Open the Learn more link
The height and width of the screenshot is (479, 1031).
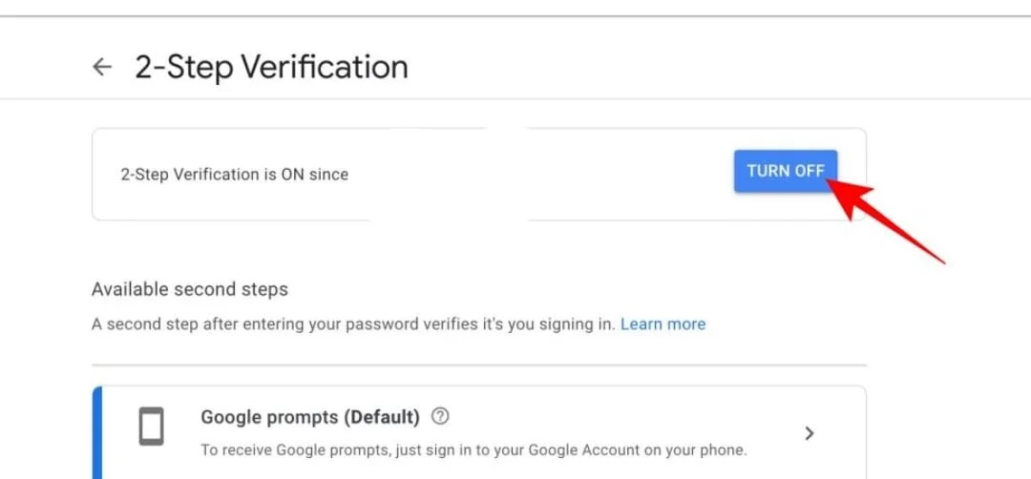coord(663,323)
